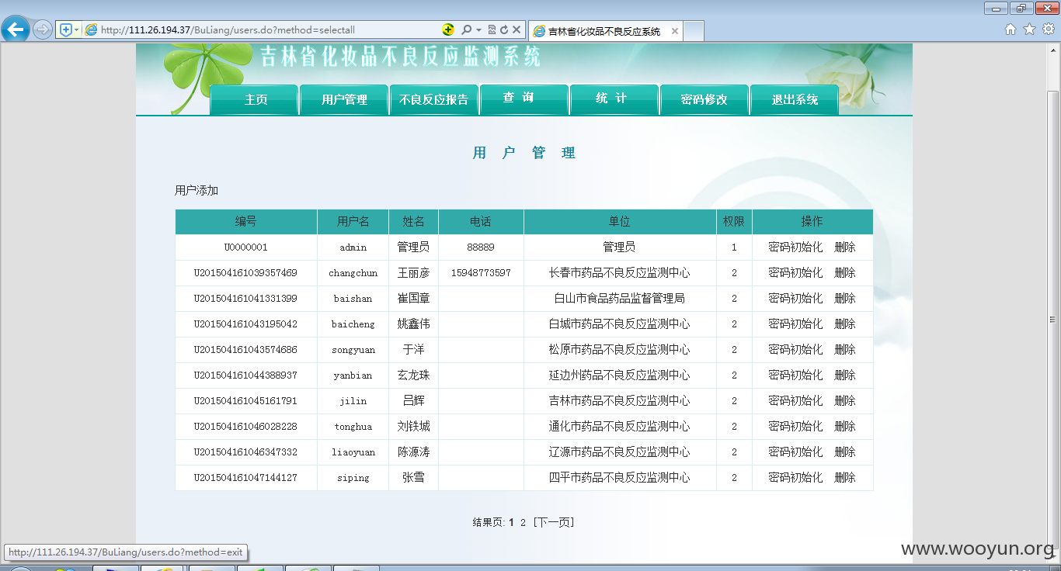Open Favorites with the star icon
Image resolution: width=1061 pixels, height=571 pixels.
(1029, 29)
